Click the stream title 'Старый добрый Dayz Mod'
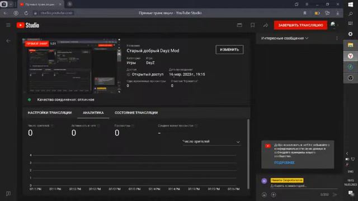The width and height of the screenshot is (358, 201). (x=153, y=51)
